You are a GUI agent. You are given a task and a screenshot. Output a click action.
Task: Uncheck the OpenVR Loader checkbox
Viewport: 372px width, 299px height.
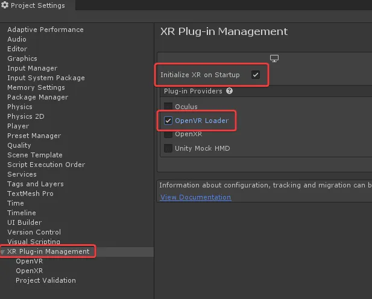click(x=168, y=121)
